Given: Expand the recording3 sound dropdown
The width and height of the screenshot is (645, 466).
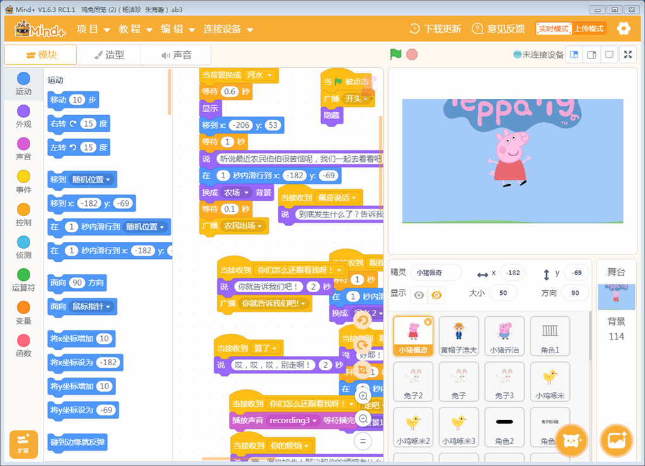Looking at the screenshot, I should [x=293, y=421].
